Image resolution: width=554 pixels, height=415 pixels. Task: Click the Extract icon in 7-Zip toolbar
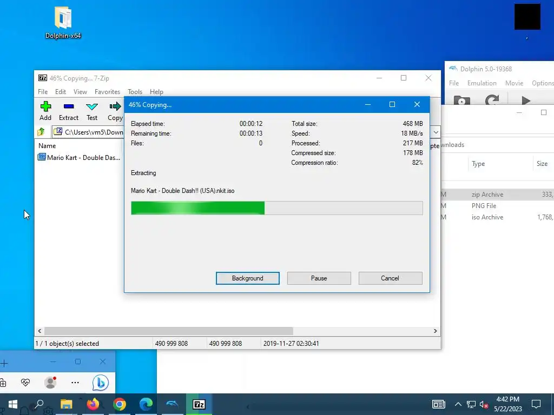tap(69, 106)
